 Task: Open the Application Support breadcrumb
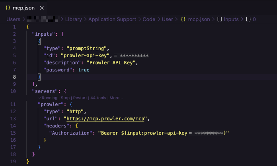coord(112,19)
